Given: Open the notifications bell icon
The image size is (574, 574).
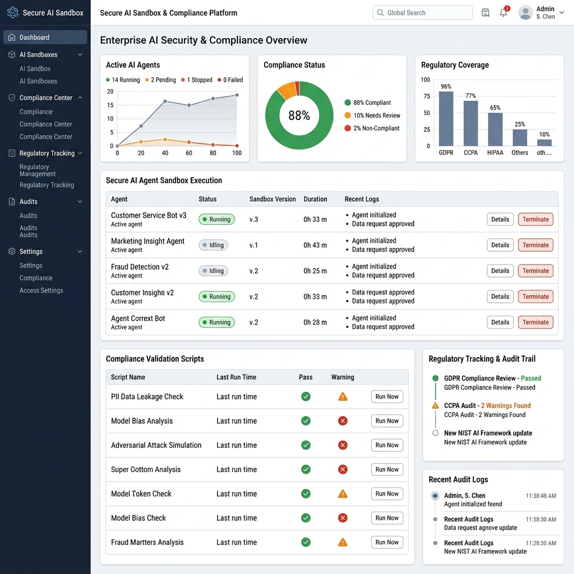Looking at the screenshot, I should click(x=503, y=12).
